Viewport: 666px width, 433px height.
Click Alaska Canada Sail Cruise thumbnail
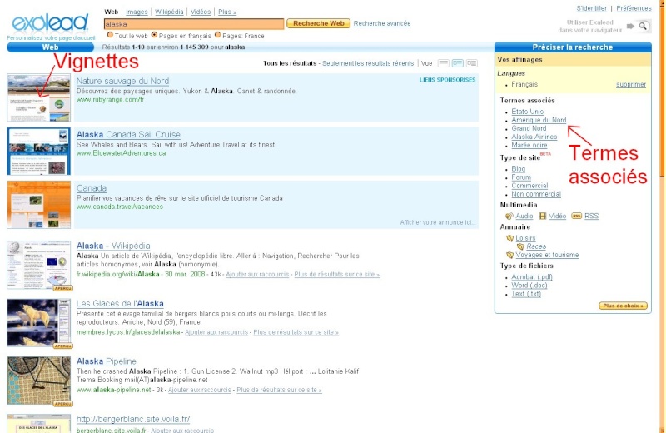coord(38,151)
